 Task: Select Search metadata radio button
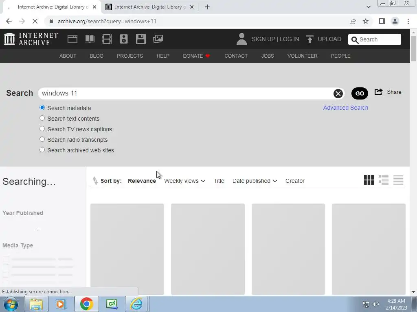42,108
